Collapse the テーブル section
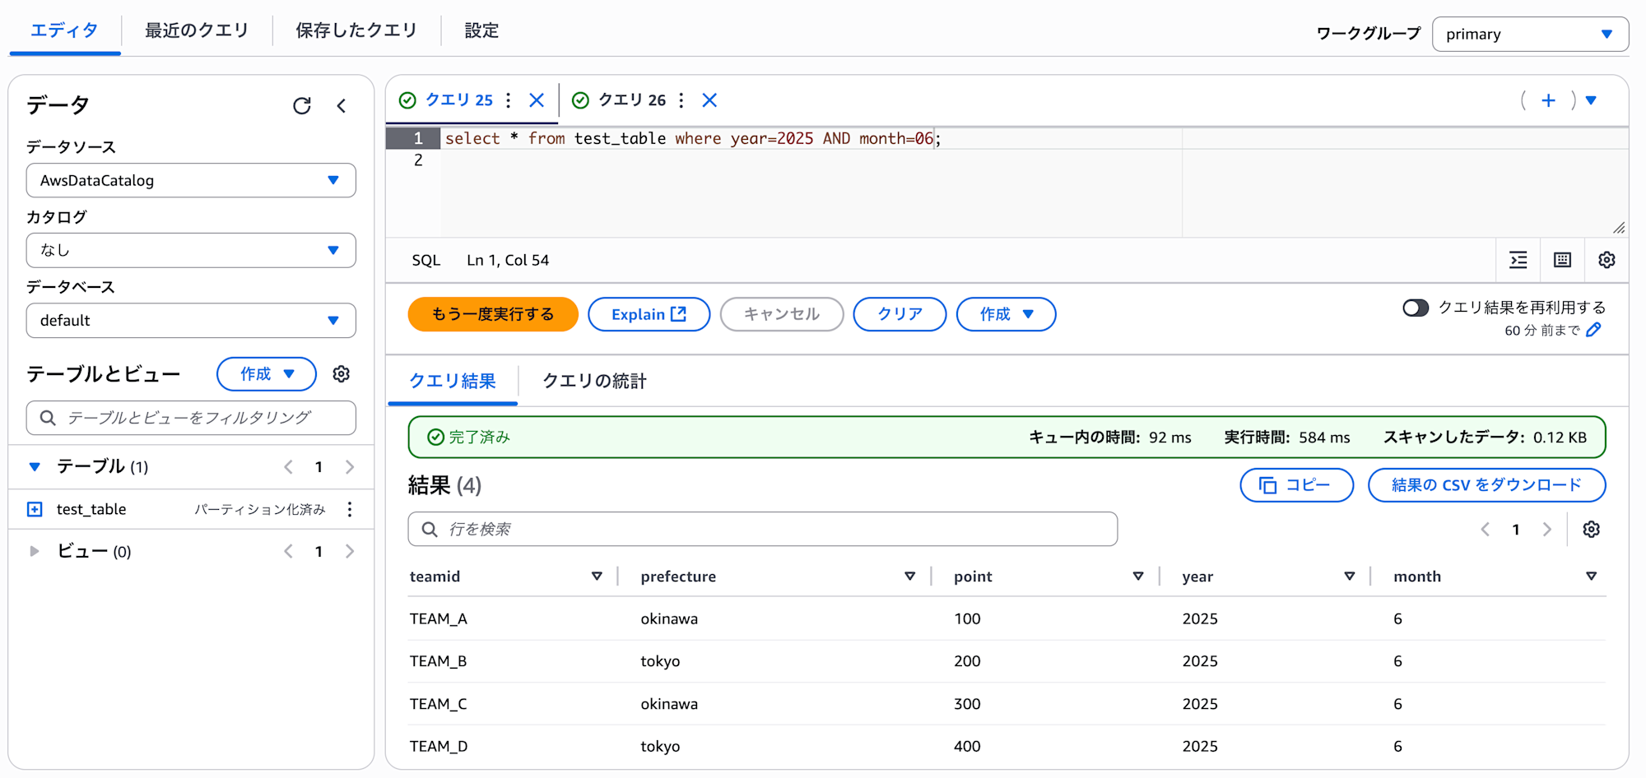1646x778 pixels. [35, 466]
